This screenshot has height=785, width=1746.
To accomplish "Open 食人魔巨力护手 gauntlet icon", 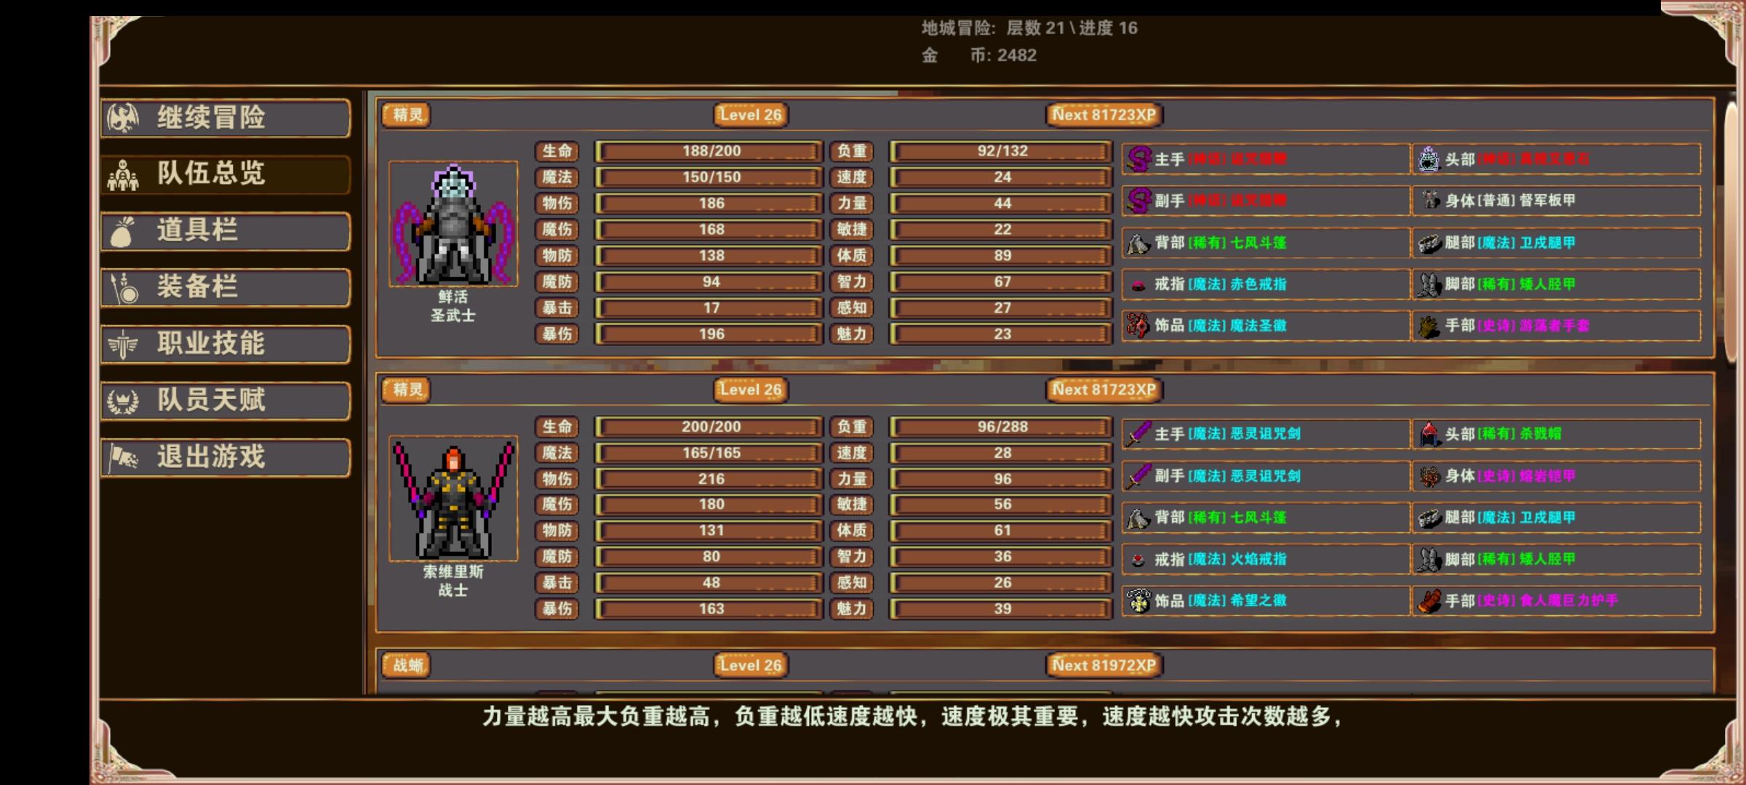I will (x=1429, y=600).
